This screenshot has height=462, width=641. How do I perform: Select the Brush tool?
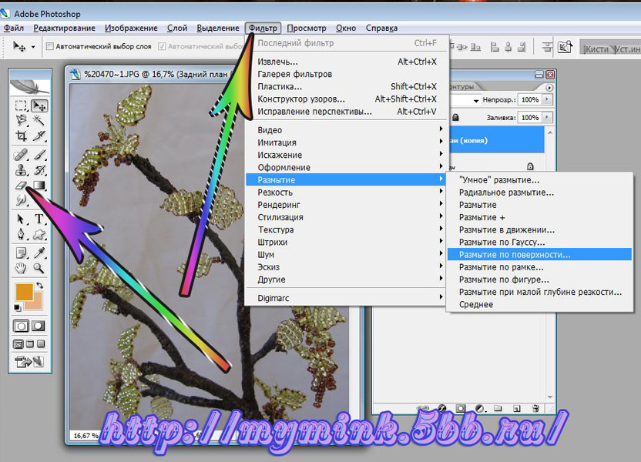pos(39,156)
